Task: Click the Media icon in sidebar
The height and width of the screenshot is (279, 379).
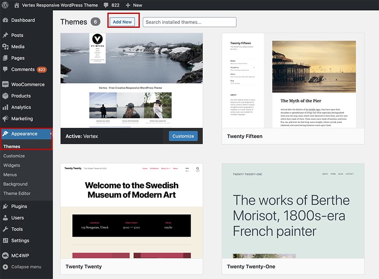Action: (5, 46)
